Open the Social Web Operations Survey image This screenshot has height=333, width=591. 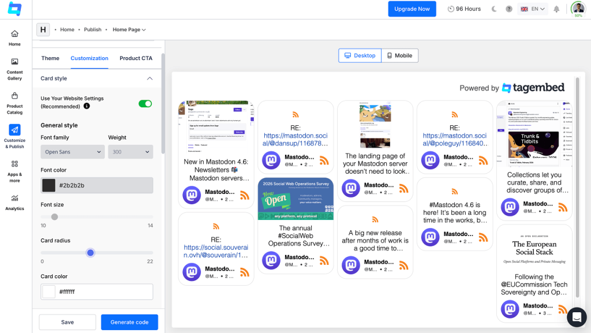click(295, 199)
